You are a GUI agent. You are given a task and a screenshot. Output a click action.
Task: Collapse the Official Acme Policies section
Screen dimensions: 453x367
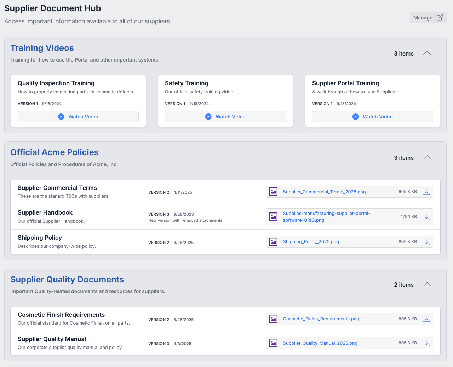click(x=427, y=158)
